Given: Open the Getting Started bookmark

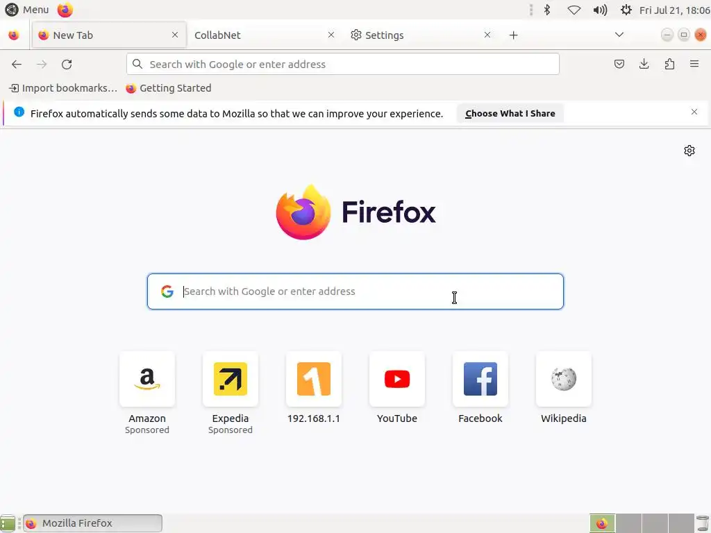Looking at the screenshot, I should [x=169, y=88].
